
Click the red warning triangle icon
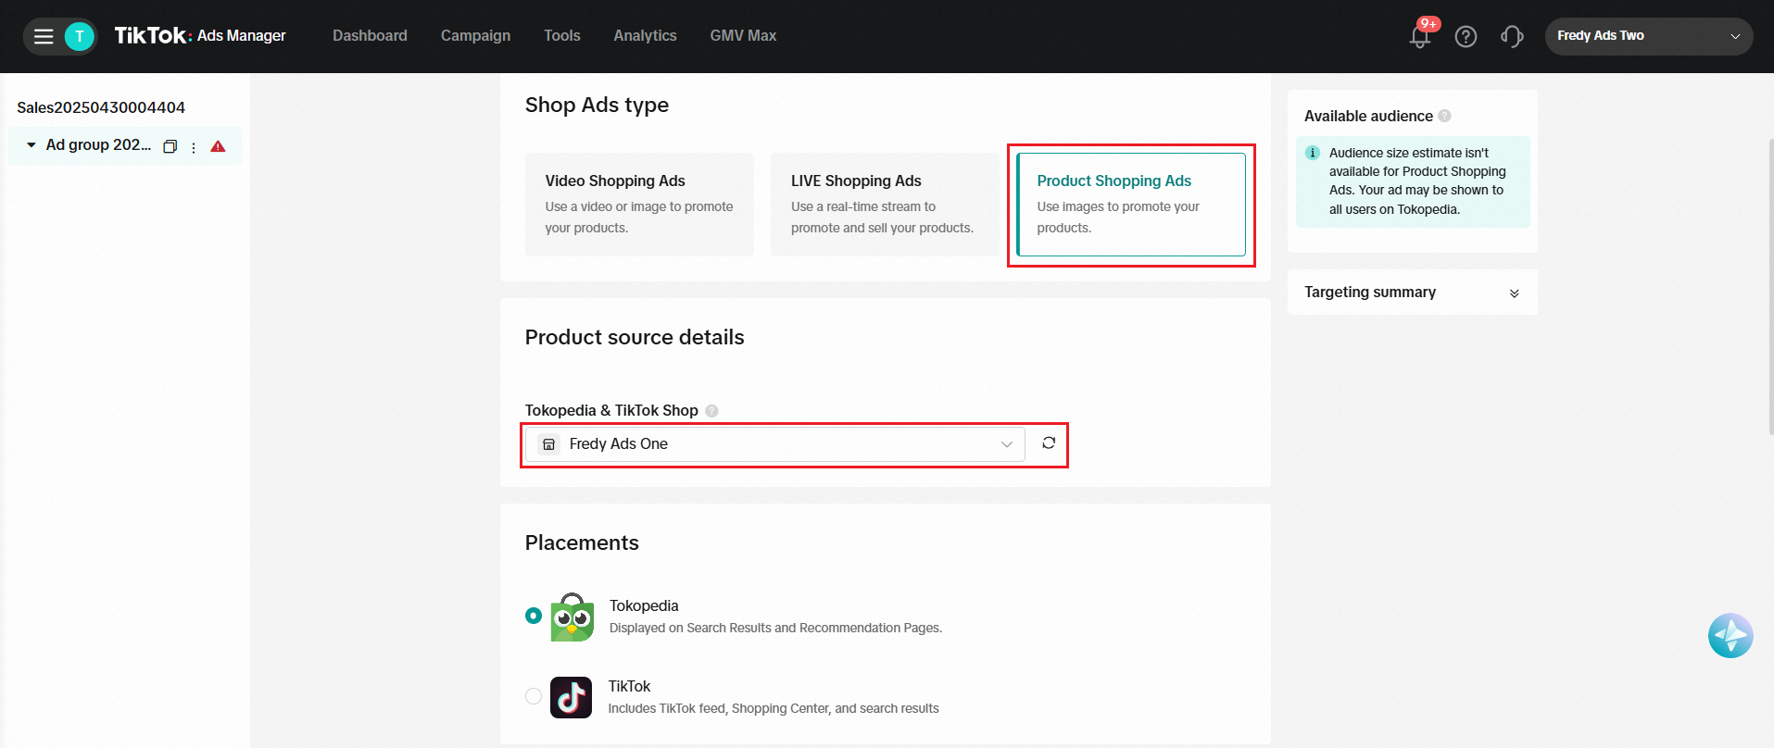tap(219, 146)
